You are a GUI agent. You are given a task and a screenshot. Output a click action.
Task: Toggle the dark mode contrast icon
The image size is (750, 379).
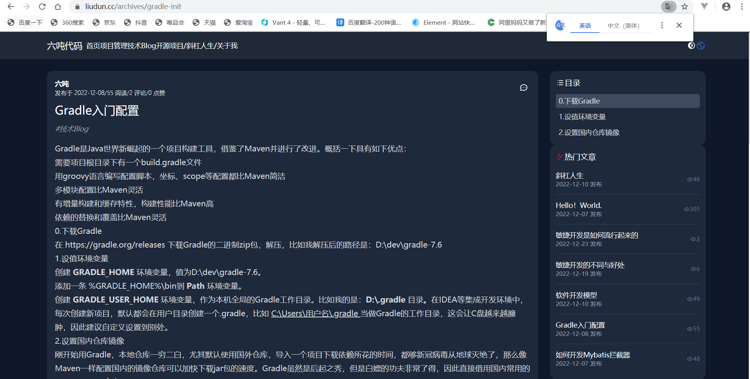(x=691, y=46)
